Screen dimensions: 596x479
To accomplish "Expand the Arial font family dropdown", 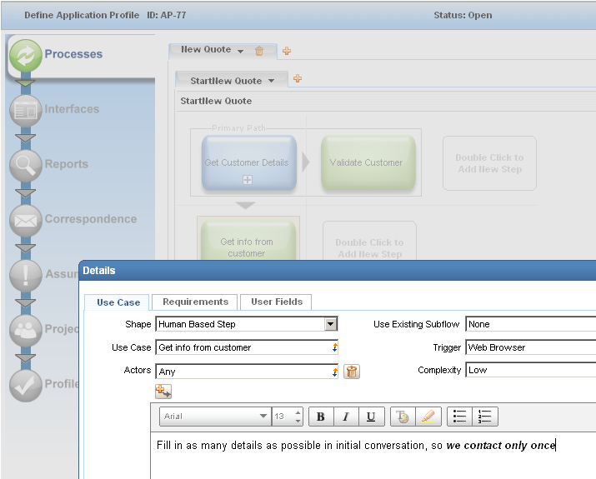I will point(263,417).
